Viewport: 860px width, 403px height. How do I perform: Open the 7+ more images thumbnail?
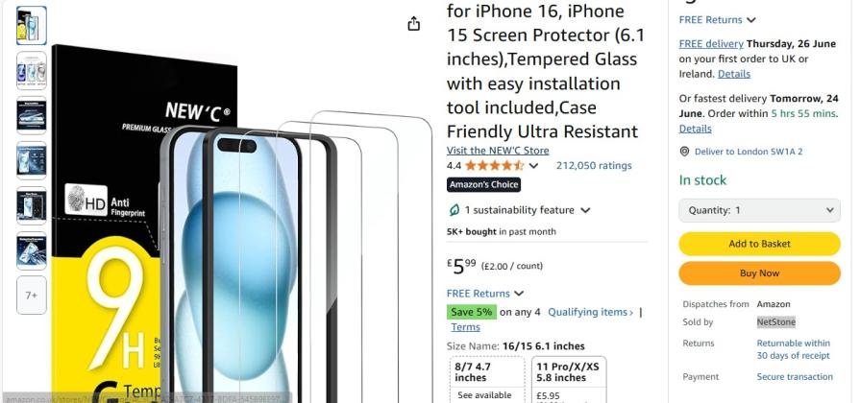[x=32, y=296]
